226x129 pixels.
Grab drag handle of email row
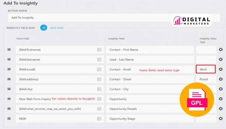9,69
